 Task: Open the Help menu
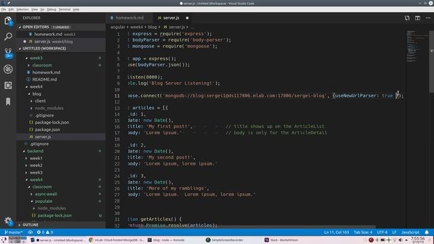[76, 9]
